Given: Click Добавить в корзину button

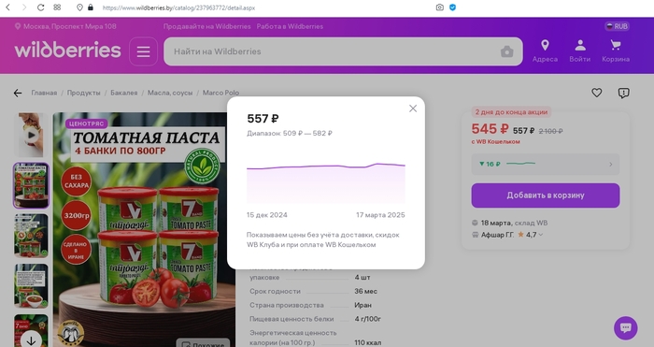Looking at the screenshot, I should tap(546, 195).
